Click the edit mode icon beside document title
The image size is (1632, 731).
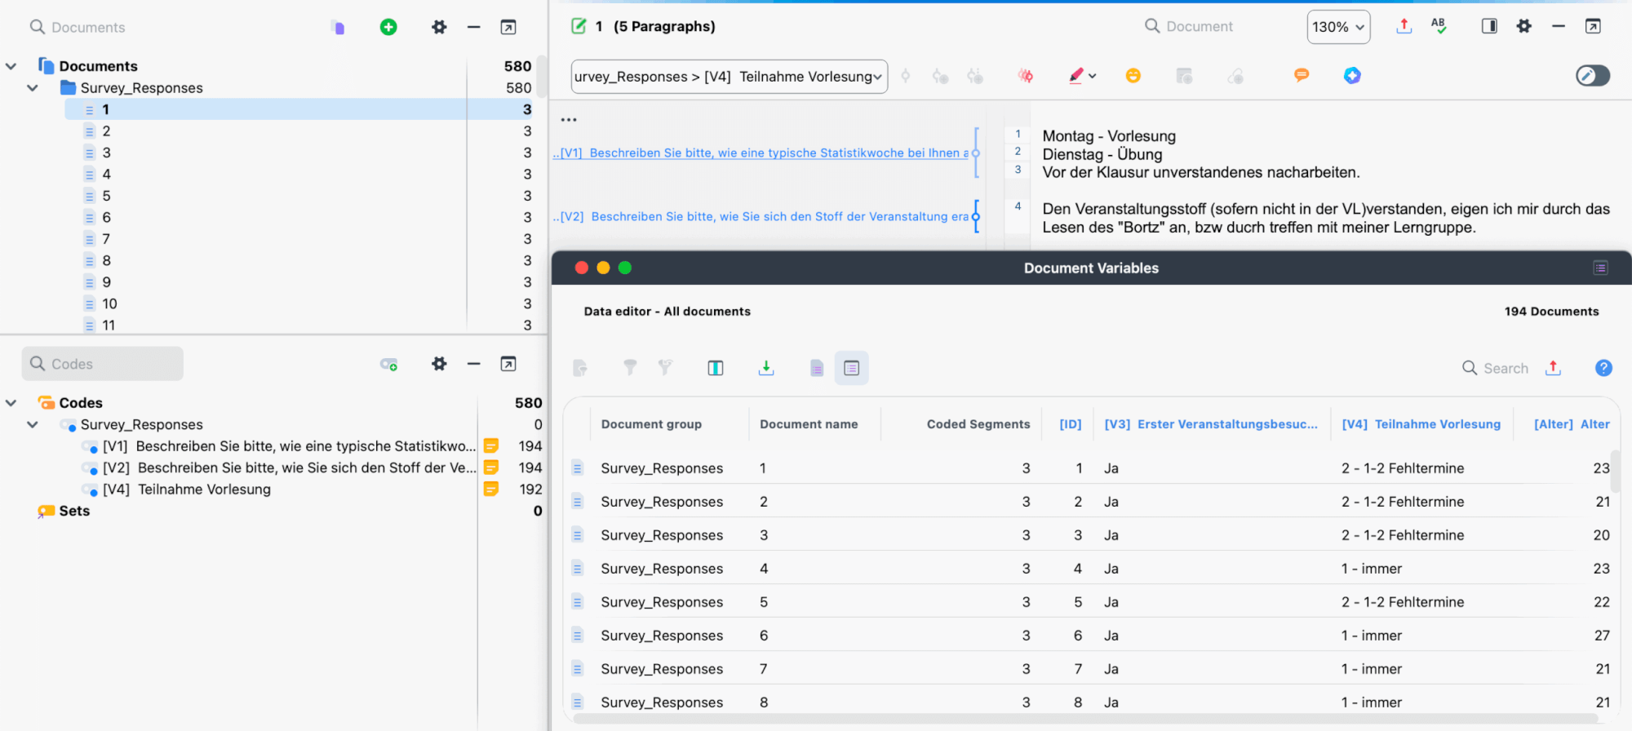(579, 26)
